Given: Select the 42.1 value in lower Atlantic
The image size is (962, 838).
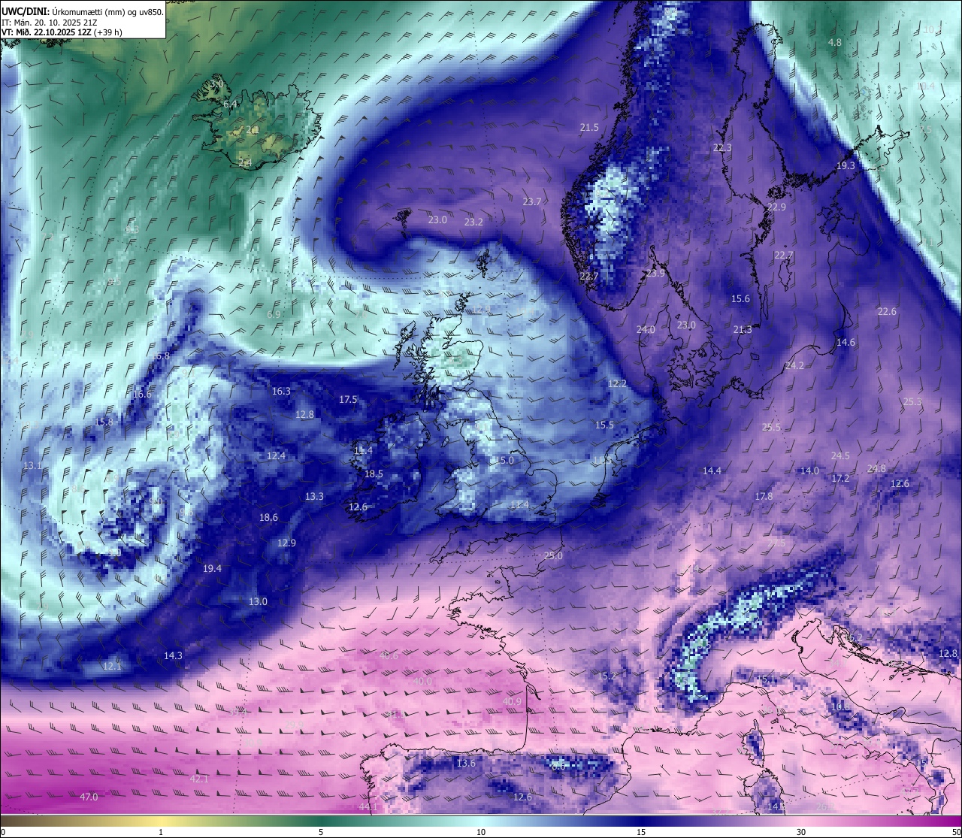Looking at the screenshot, I should pos(199,779).
